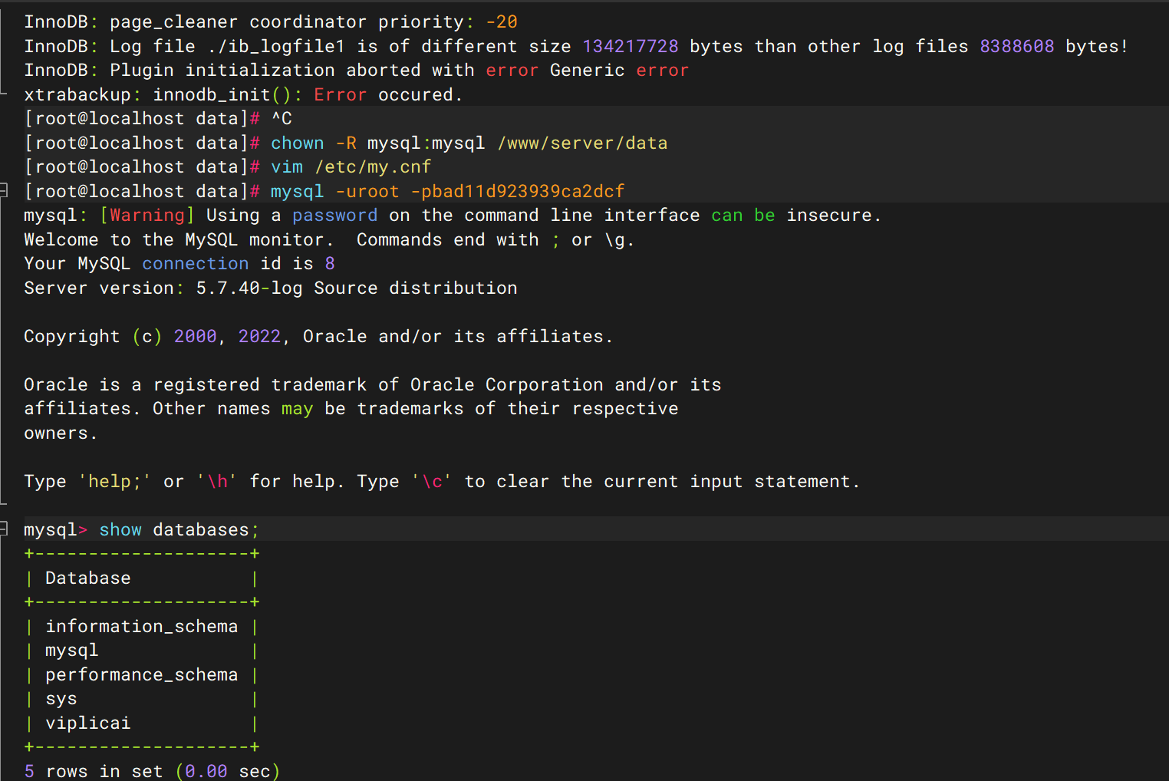This screenshot has width=1169, height=781.
Task: Click the red 'Error' word before 'occured'
Action: click(x=341, y=95)
